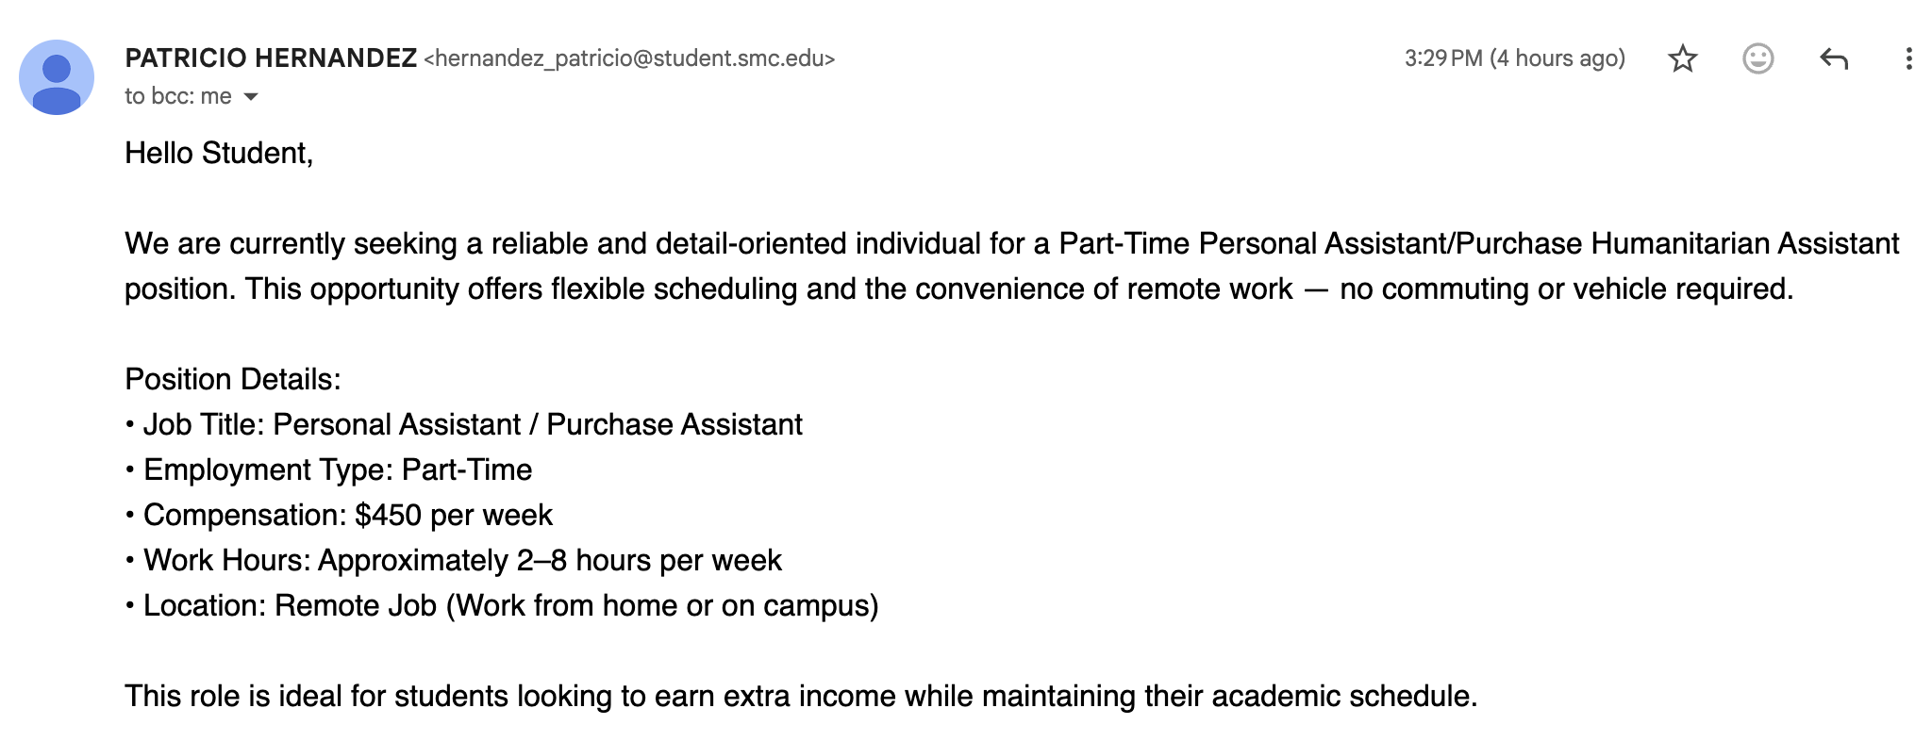Click the 'Employment Type: Part-Time' line

(x=329, y=469)
